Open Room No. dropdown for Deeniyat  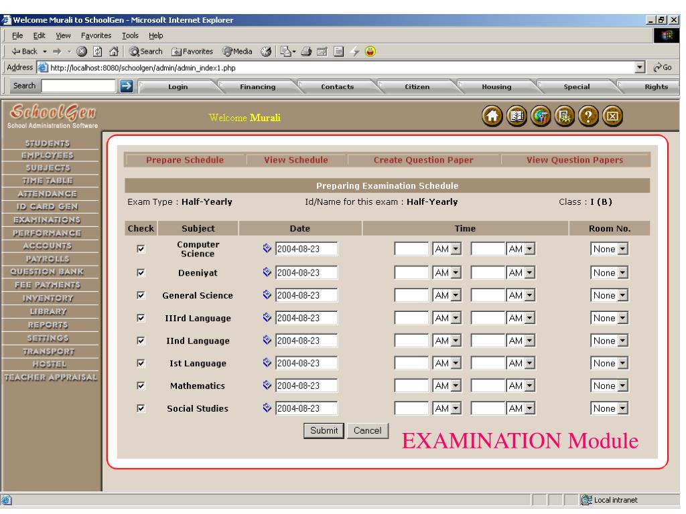(610, 272)
